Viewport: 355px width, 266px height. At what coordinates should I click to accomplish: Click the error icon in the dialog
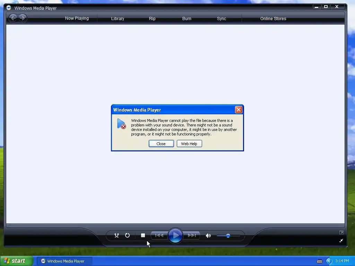click(x=122, y=124)
